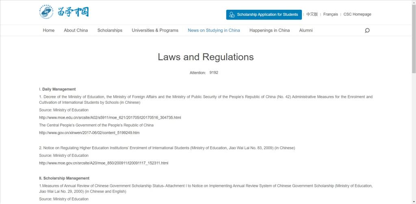
Task: Open the Scholarships menu
Action: (110, 30)
